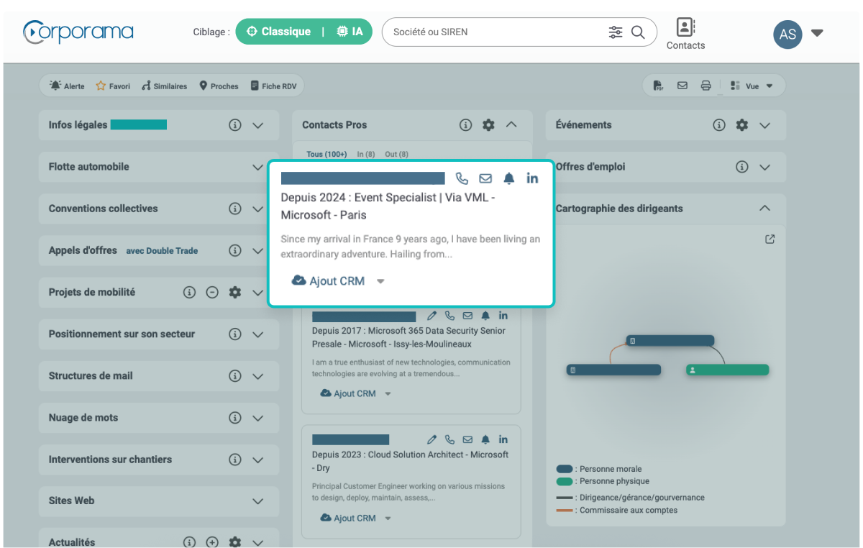Call the Cloud Solution Architect contact
Screen dimensions: 863x548
pyautogui.click(x=450, y=439)
